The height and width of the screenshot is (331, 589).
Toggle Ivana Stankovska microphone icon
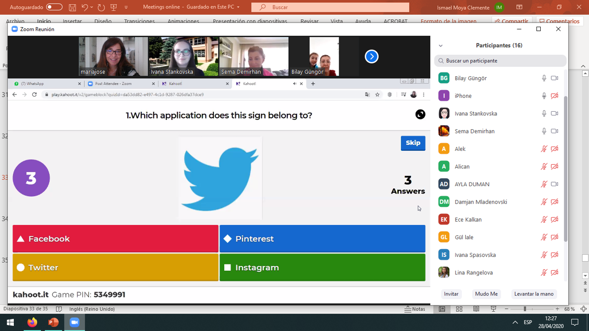click(x=544, y=114)
